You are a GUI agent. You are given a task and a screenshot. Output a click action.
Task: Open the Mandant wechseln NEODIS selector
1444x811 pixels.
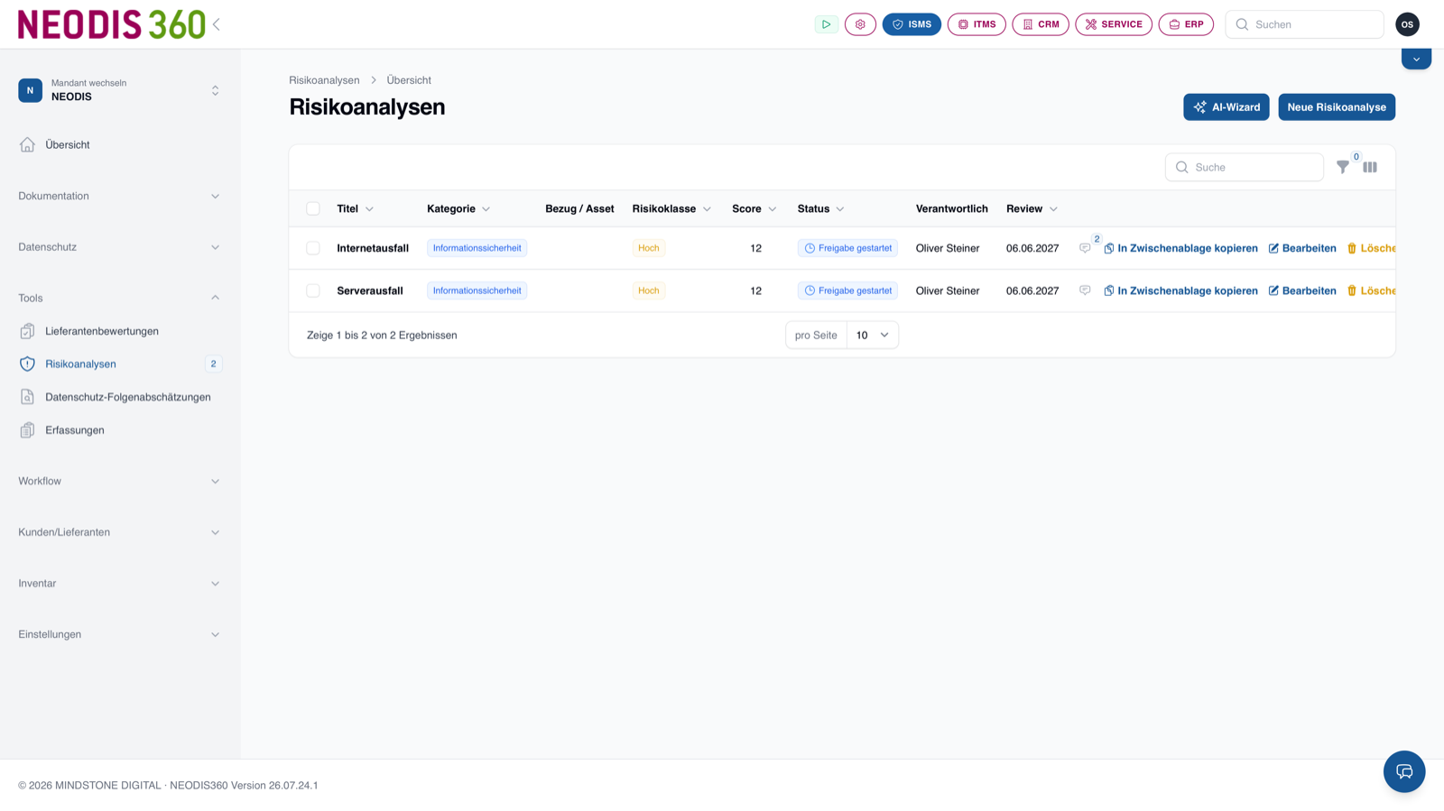[119, 90]
